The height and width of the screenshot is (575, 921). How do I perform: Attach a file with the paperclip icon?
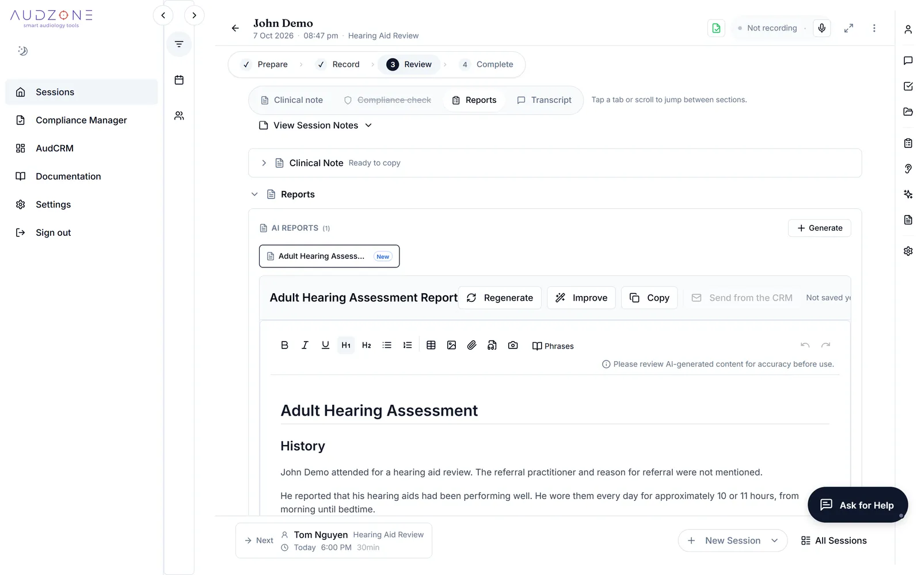(472, 345)
